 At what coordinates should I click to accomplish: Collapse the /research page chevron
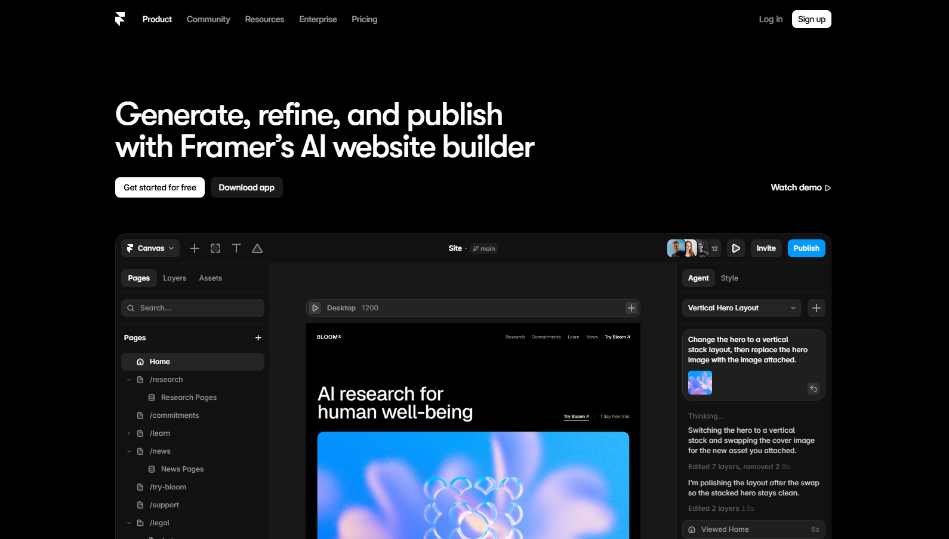pyautogui.click(x=129, y=380)
